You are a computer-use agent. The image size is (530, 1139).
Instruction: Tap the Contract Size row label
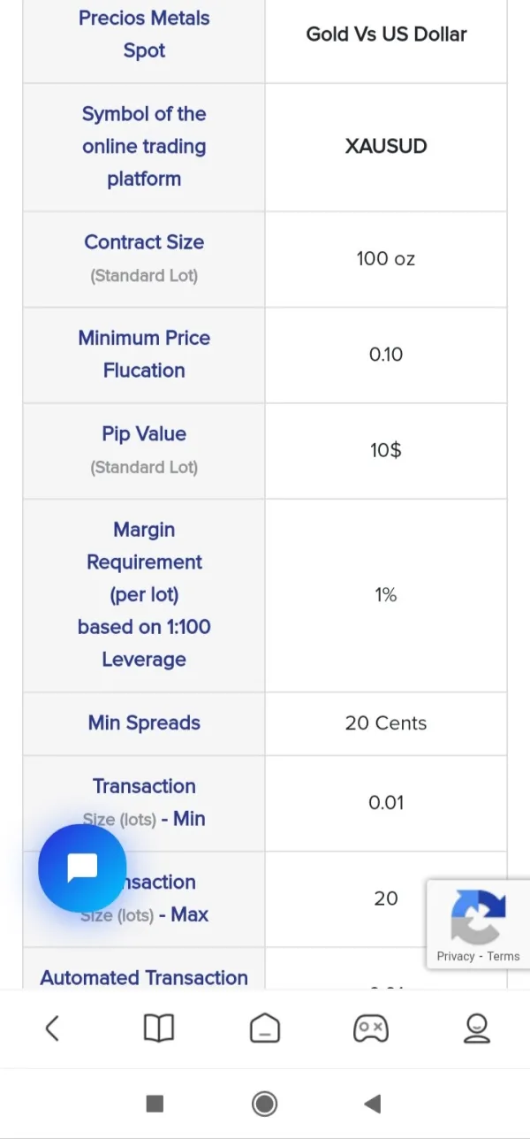tap(144, 242)
